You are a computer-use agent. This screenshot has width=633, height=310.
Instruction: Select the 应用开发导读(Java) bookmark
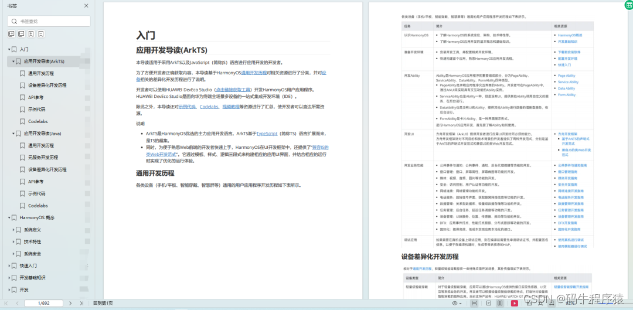click(x=42, y=134)
